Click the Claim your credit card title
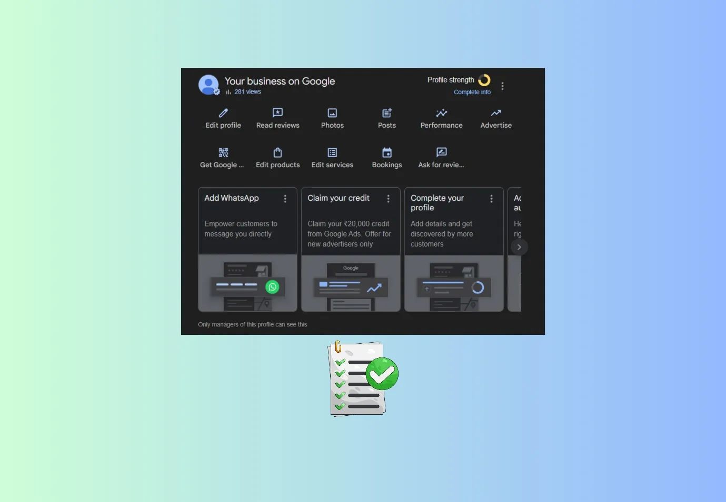Image resolution: width=726 pixels, height=502 pixels. click(x=339, y=198)
